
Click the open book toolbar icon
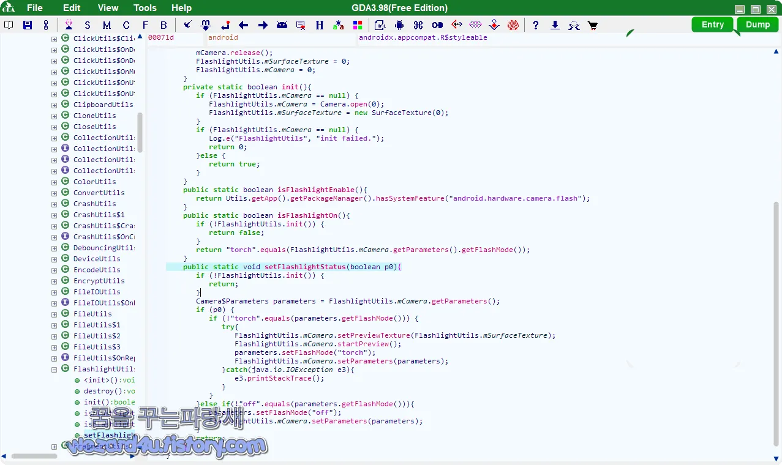pos(9,25)
